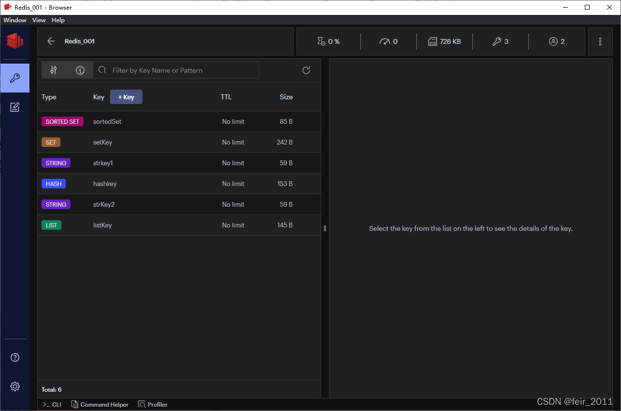Click the CPU usage 0 % indicator
The image size is (621, 411).
pyautogui.click(x=328, y=41)
